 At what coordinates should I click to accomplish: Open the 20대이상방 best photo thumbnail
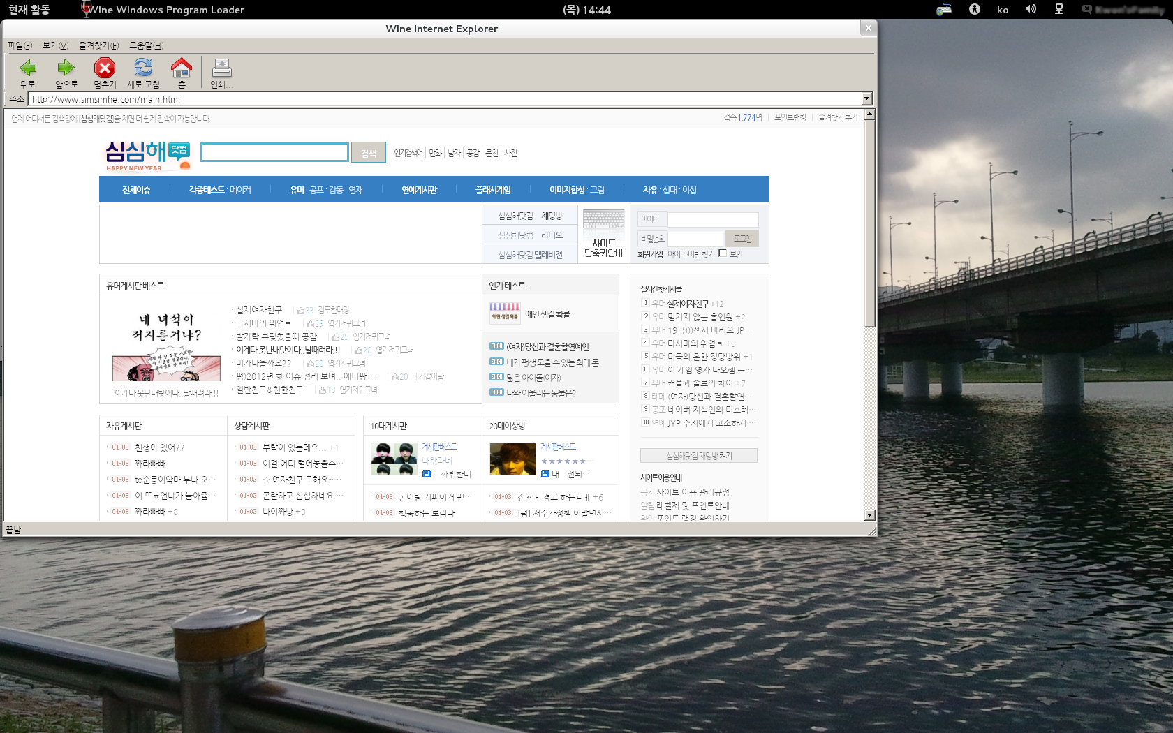coord(512,459)
